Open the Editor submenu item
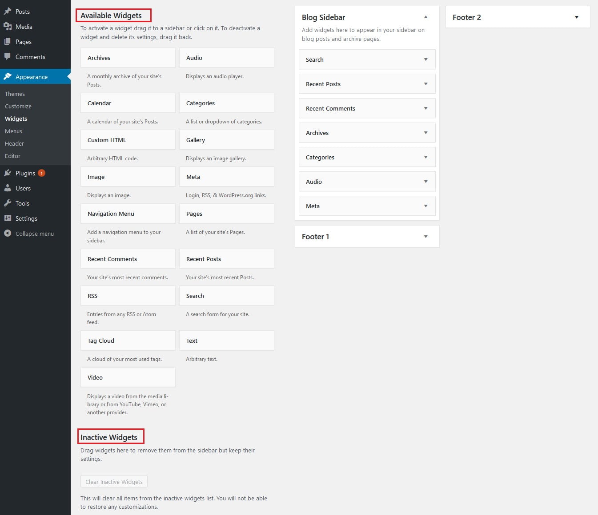The height and width of the screenshot is (515, 598). click(x=12, y=156)
